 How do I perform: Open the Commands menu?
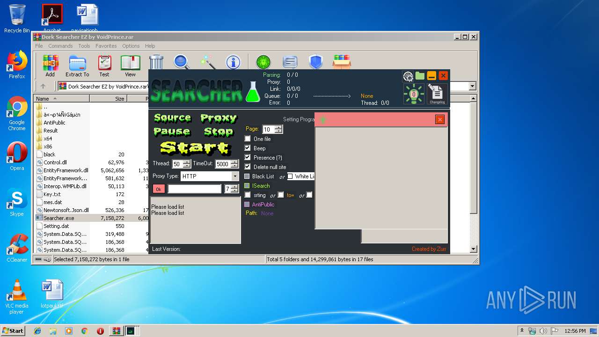60,46
